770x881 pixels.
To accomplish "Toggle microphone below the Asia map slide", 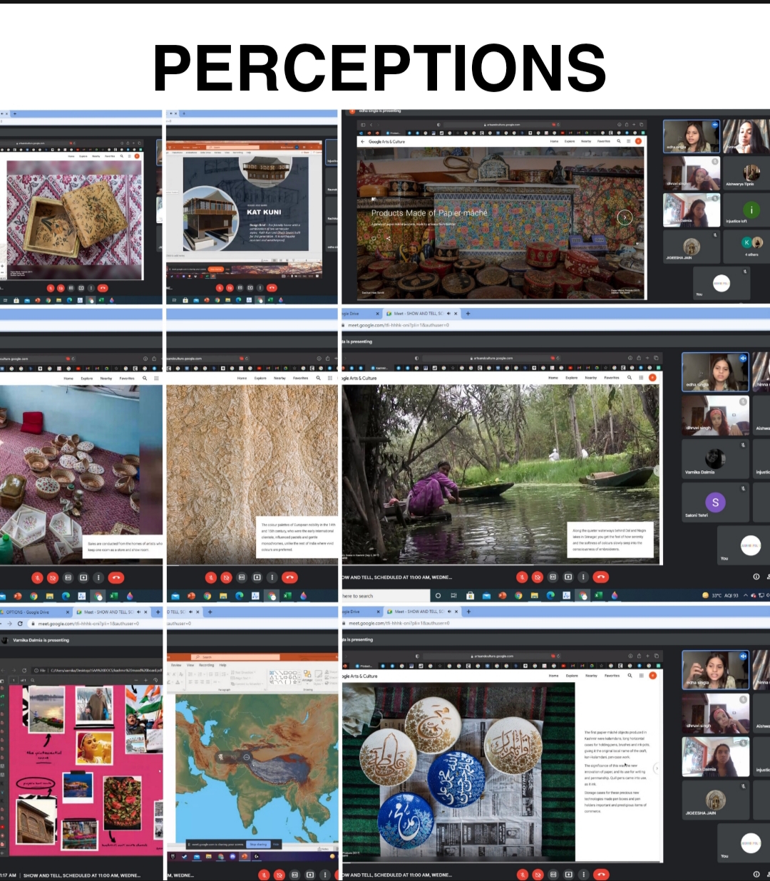I will pos(264,875).
